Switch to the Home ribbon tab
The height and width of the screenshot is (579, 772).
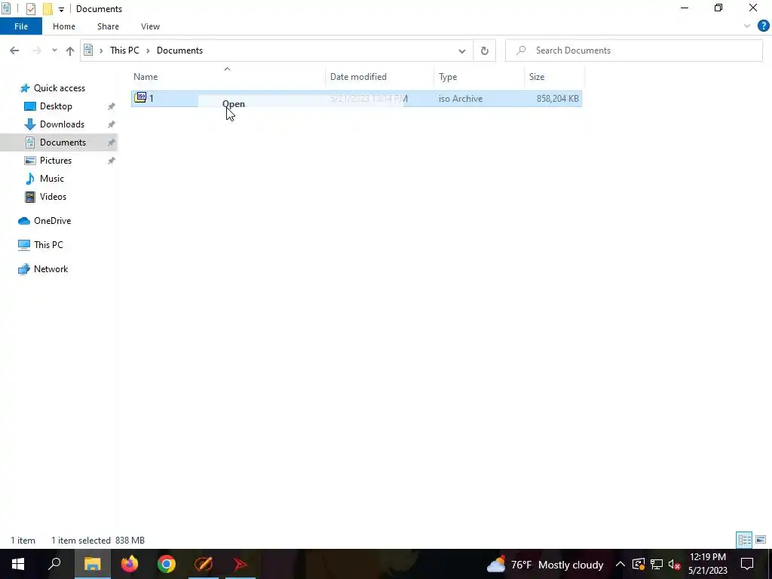tap(64, 26)
